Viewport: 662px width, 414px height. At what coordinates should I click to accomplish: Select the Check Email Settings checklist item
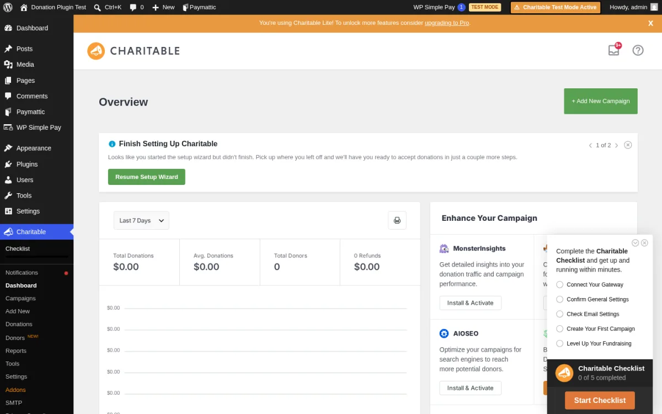point(588,314)
